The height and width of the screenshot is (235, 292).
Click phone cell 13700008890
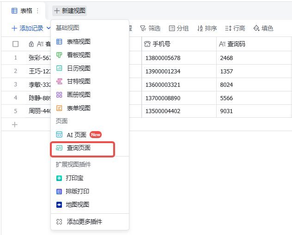pyautogui.click(x=179, y=98)
